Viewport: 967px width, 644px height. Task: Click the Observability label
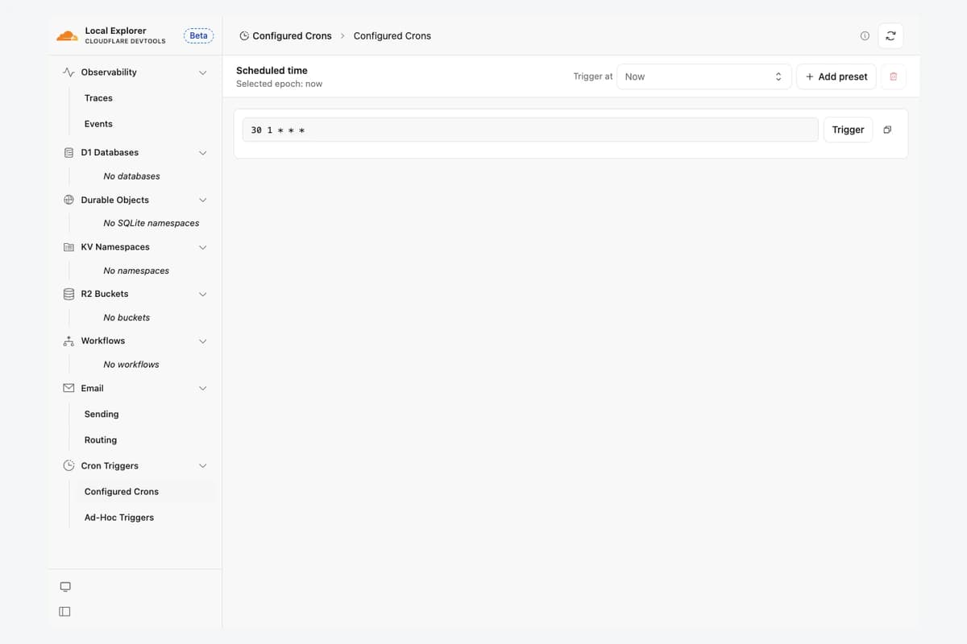coord(109,72)
